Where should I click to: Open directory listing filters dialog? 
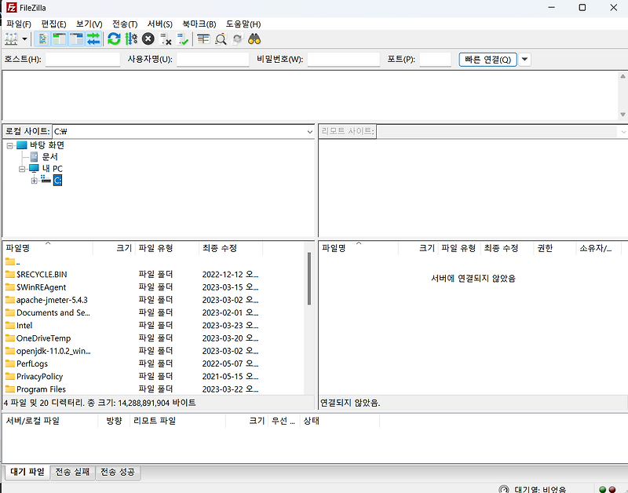click(x=203, y=38)
